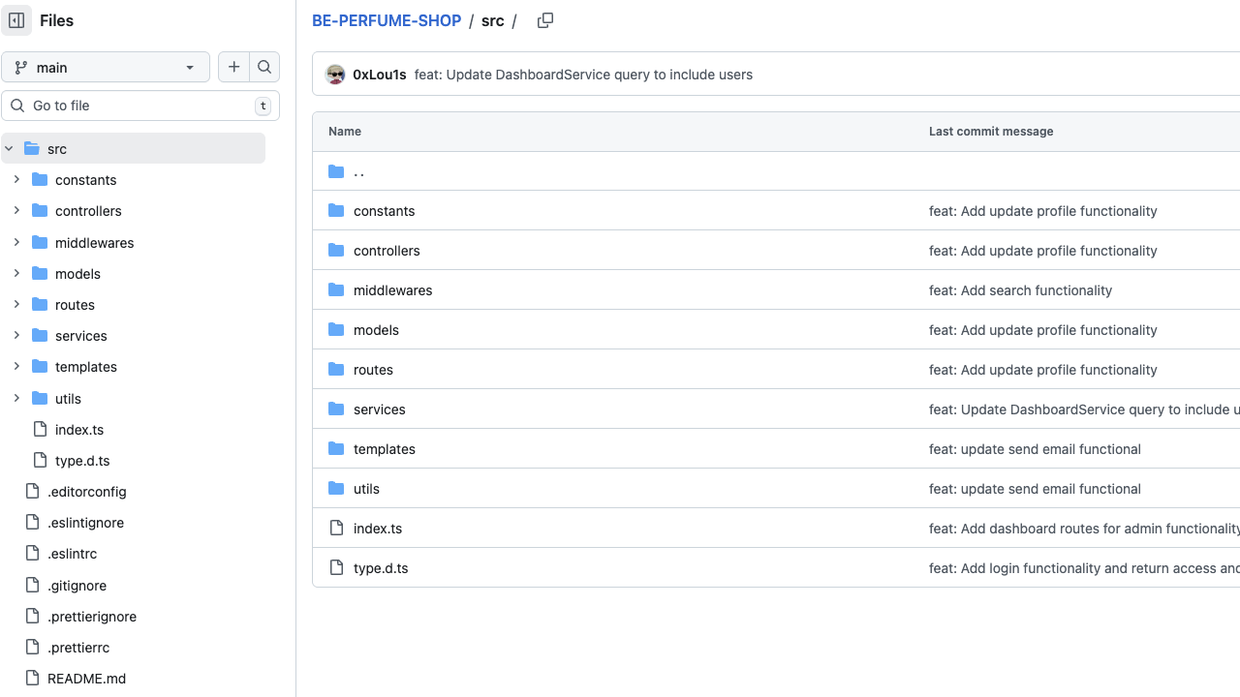Click 0xLou1s commit author avatar

coord(335,74)
